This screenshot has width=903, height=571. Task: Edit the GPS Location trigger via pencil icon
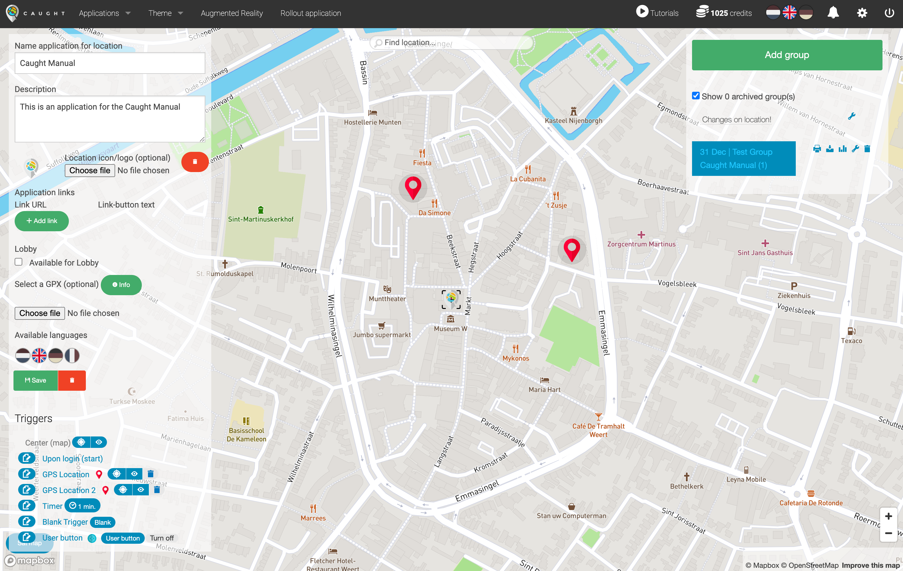coord(27,474)
